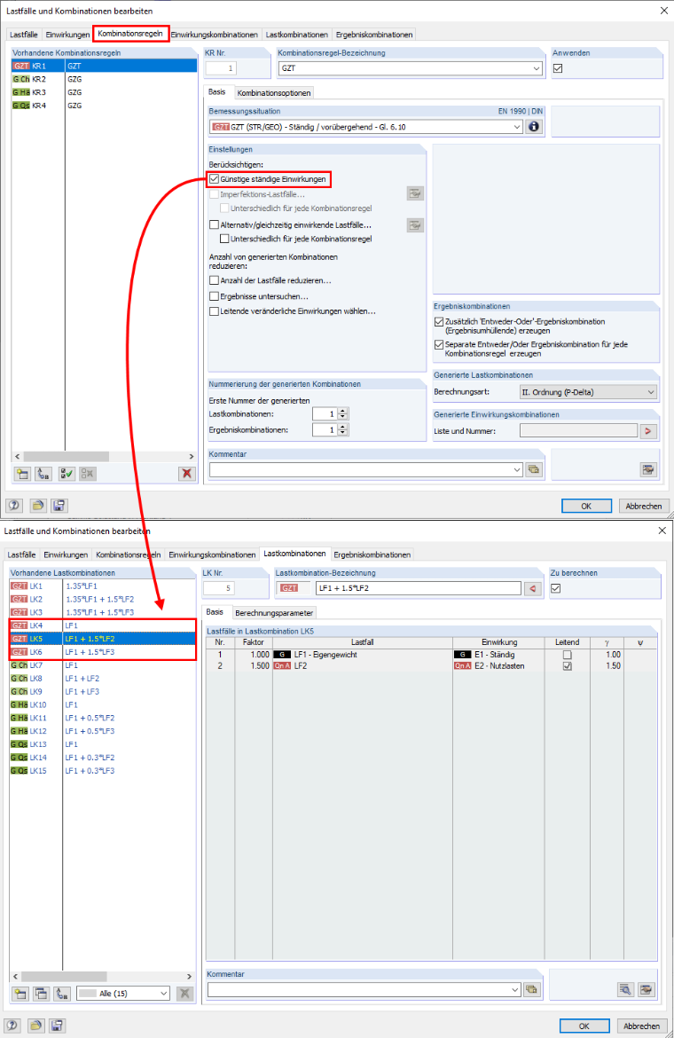Switch to Lastfälle tab in upper dialog

pos(24,35)
